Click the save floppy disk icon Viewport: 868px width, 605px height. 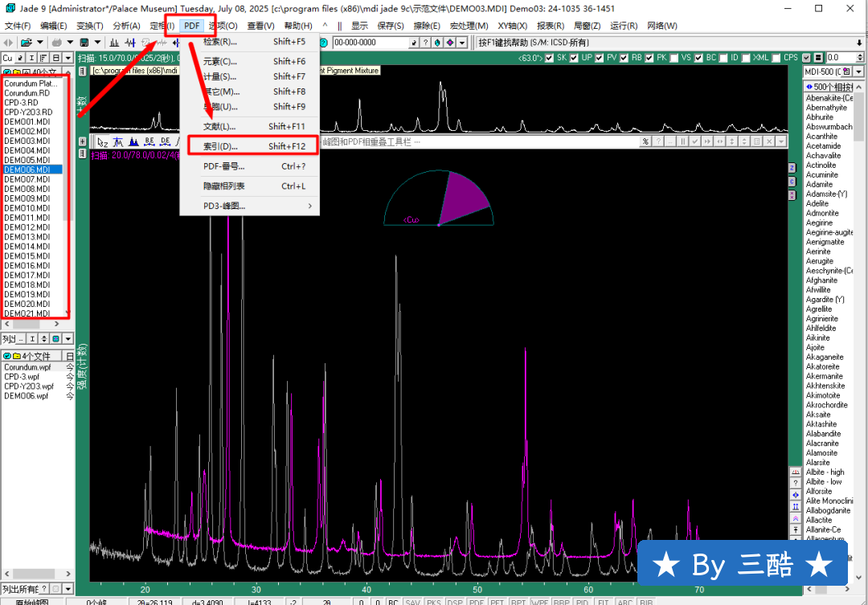84,42
